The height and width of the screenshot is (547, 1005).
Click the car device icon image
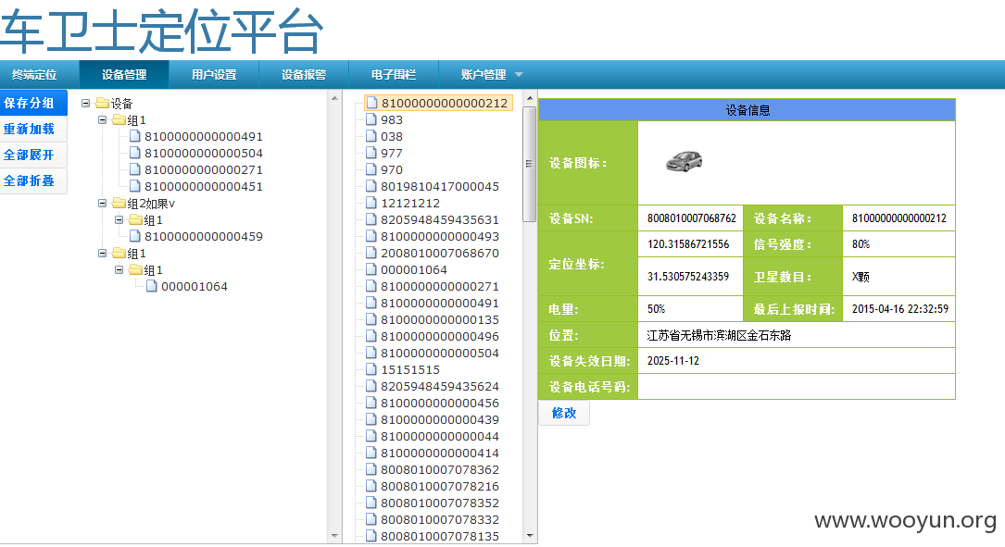(685, 161)
